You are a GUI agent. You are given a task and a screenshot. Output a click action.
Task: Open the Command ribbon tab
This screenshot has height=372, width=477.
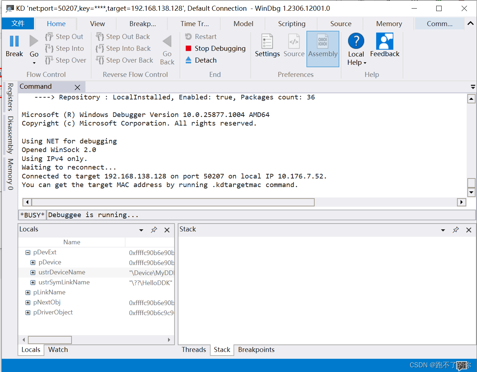pos(439,24)
